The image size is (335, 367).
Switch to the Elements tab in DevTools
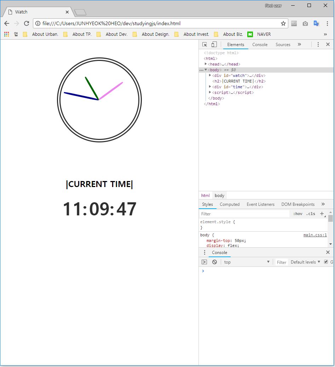pyautogui.click(x=236, y=45)
